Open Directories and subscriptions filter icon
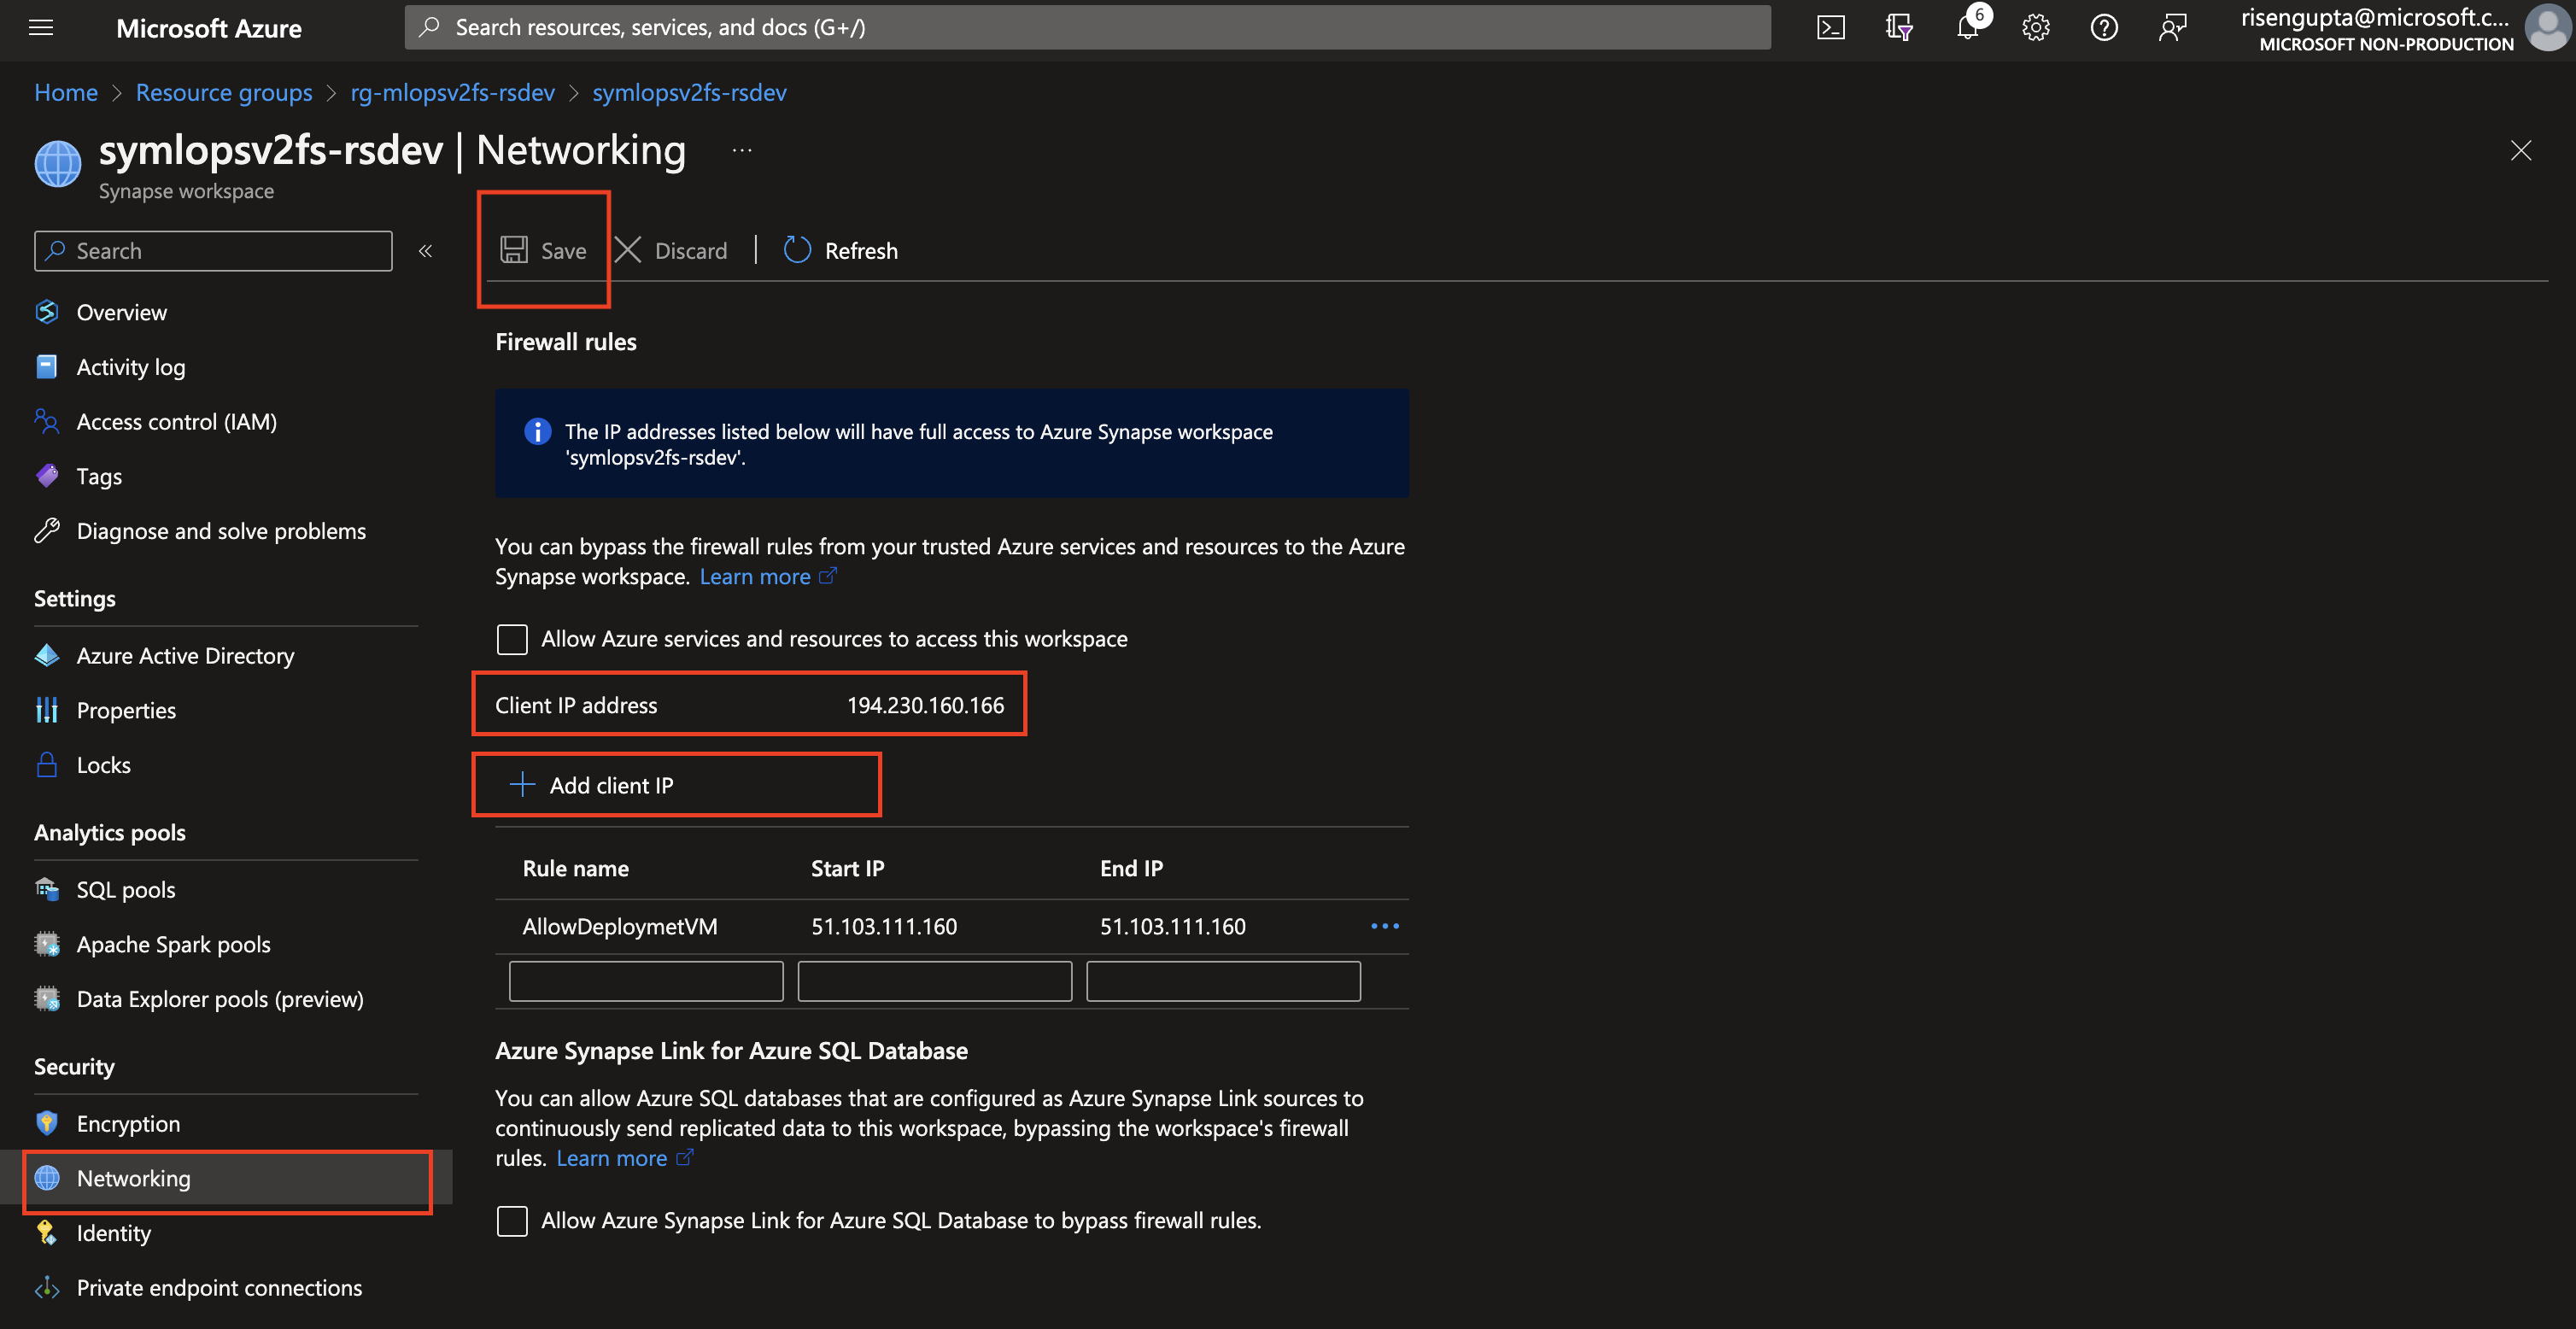The height and width of the screenshot is (1329, 2576). coord(1899,27)
